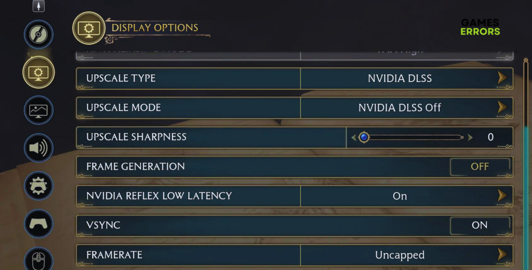Click the Upscale Sharpness slider handle
Image resolution: width=532 pixels, height=270 pixels.
click(x=364, y=137)
